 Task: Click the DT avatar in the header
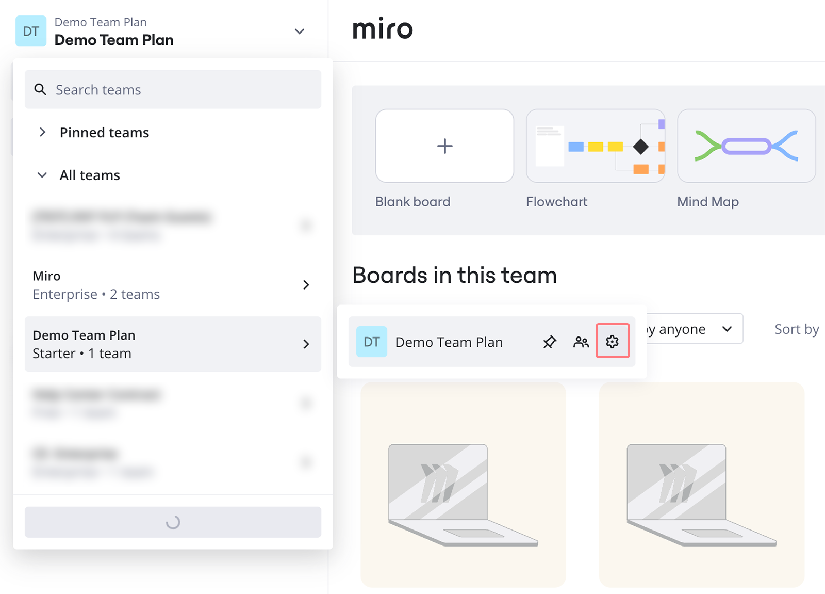click(31, 31)
